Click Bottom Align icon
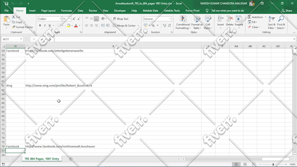 click(96, 19)
